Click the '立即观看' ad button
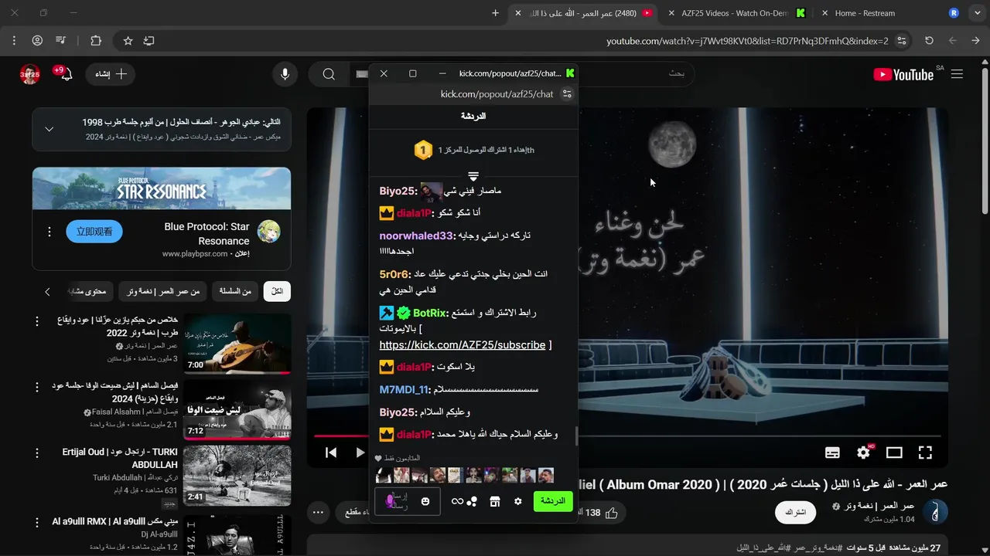990x556 pixels. pyautogui.click(x=94, y=231)
